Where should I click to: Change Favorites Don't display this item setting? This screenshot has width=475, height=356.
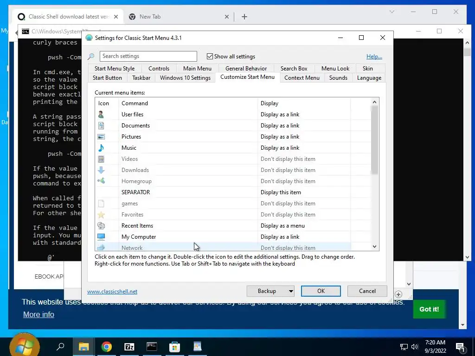pos(288,215)
